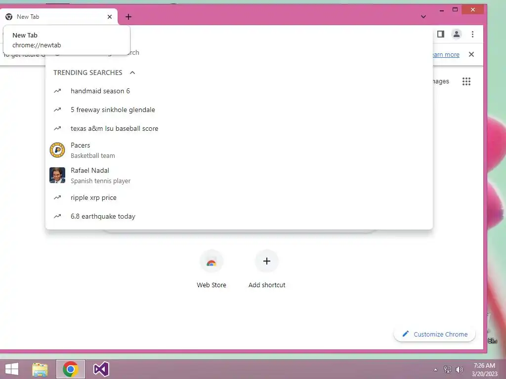Open the Images link
506x379 pixels.
coord(440,81)
